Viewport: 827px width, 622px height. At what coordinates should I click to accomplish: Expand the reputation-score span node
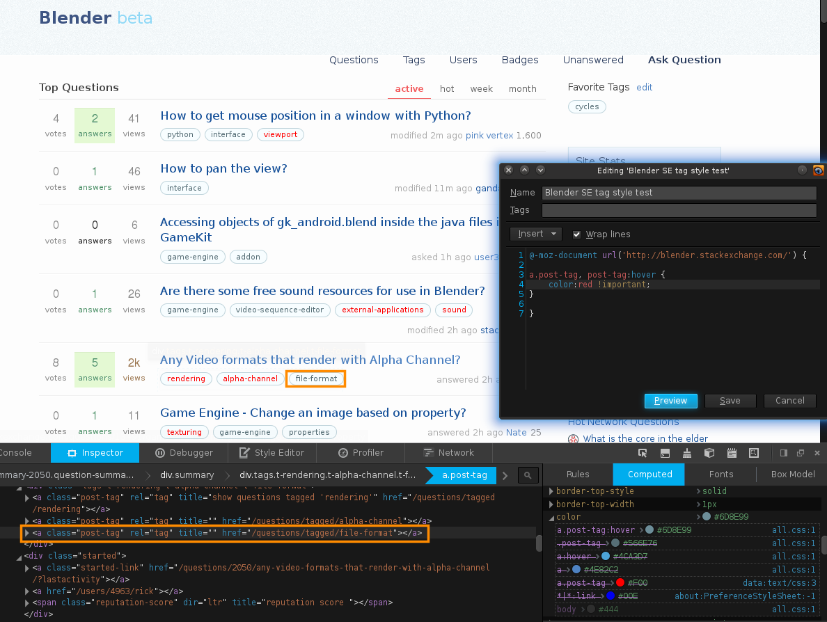pyautogui.click(x=27, y=603)
